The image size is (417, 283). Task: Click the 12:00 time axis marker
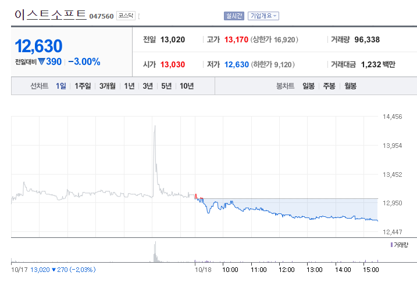tap(286, 270)
